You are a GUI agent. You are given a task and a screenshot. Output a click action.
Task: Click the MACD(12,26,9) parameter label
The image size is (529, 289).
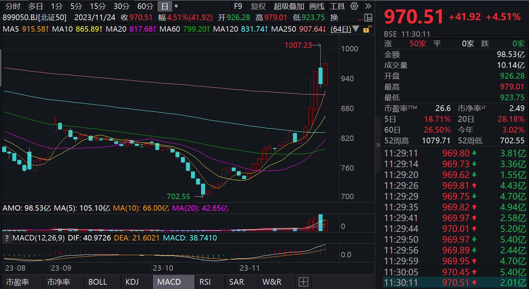tap(39, 238)
